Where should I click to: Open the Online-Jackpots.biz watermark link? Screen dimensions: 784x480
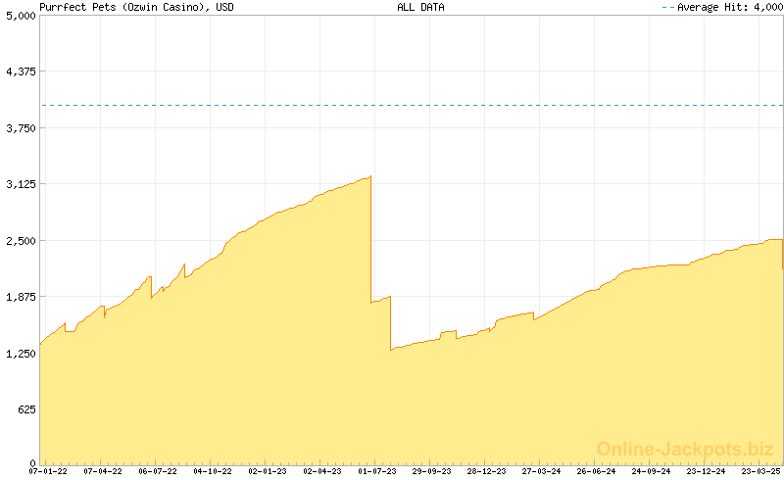(x=685, y=449)
